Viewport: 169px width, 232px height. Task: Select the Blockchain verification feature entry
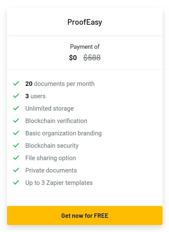(x=56, y=121)
